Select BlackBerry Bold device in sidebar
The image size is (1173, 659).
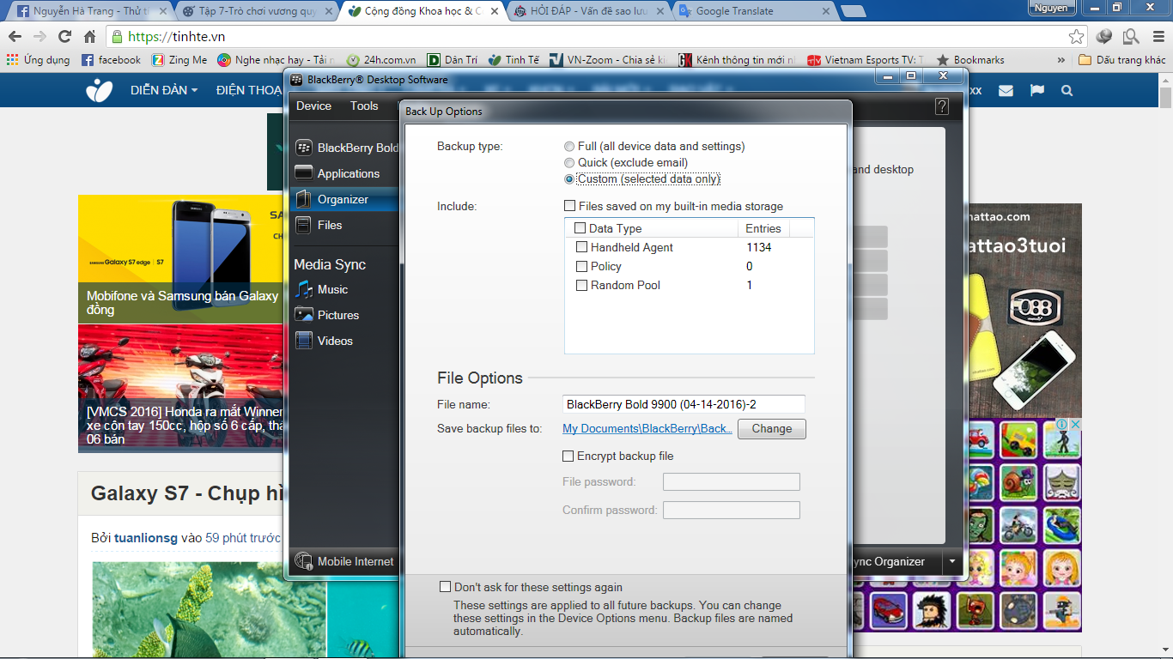pos(347,148)
